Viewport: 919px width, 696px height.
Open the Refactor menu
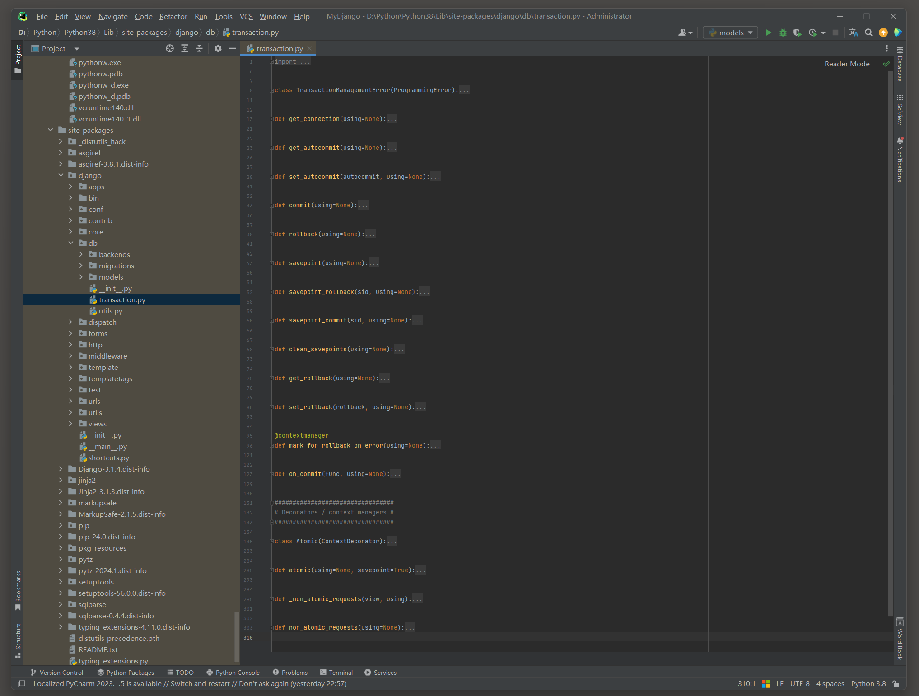(173, 16)
